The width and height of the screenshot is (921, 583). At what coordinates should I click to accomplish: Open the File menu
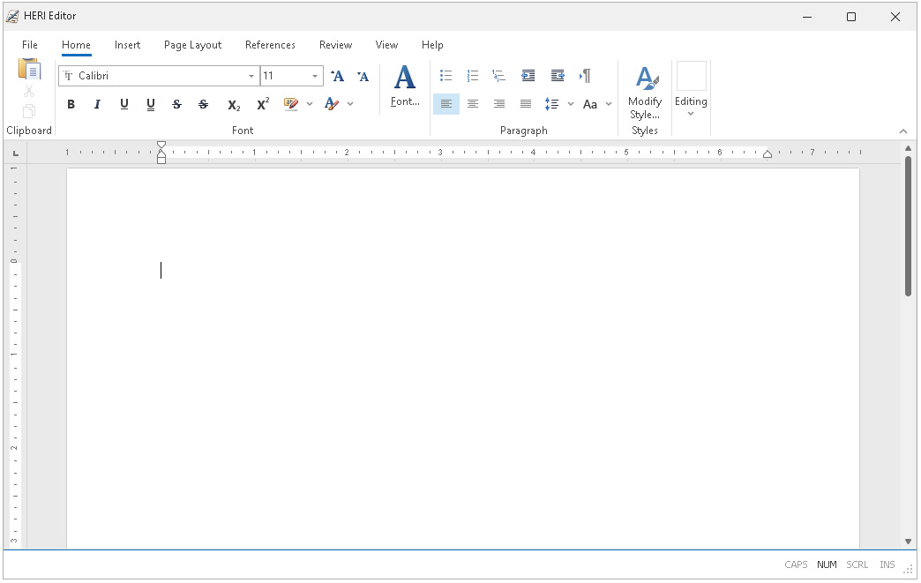pyautogui.click(x=29, y=45)
